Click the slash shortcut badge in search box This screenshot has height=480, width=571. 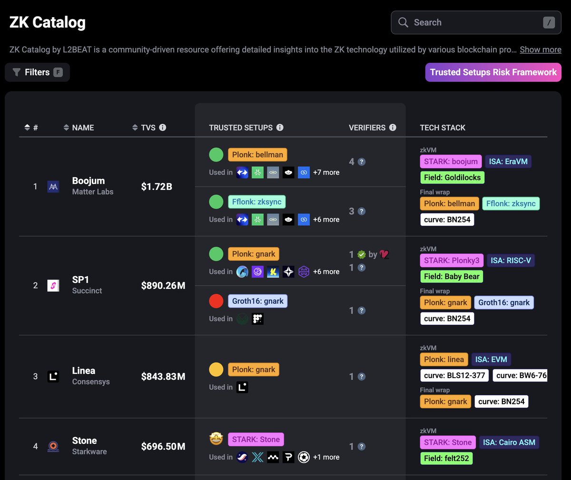click(x=549, y=22)
